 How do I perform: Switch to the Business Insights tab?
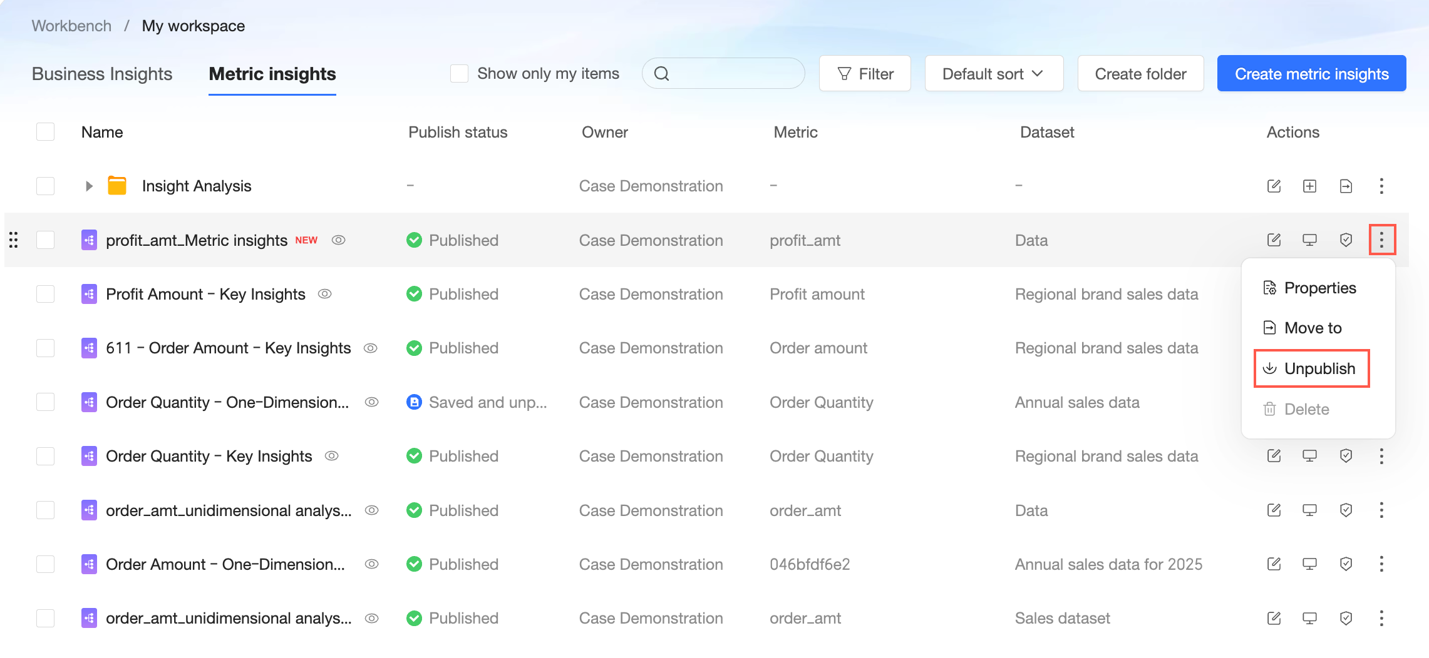(x=102, y=74)
